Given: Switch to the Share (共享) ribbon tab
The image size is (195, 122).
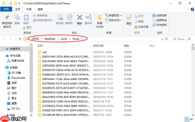Looking at the screenshot, I should coord(29,9).
